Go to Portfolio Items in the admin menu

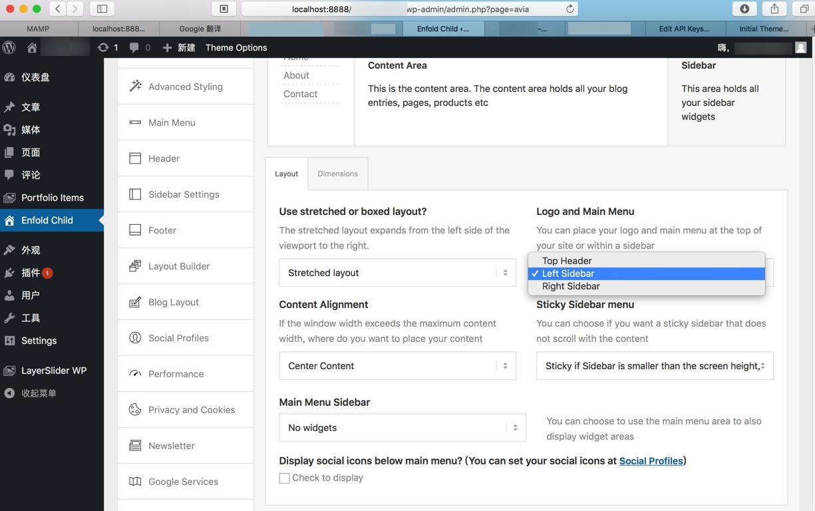point(52,198)
